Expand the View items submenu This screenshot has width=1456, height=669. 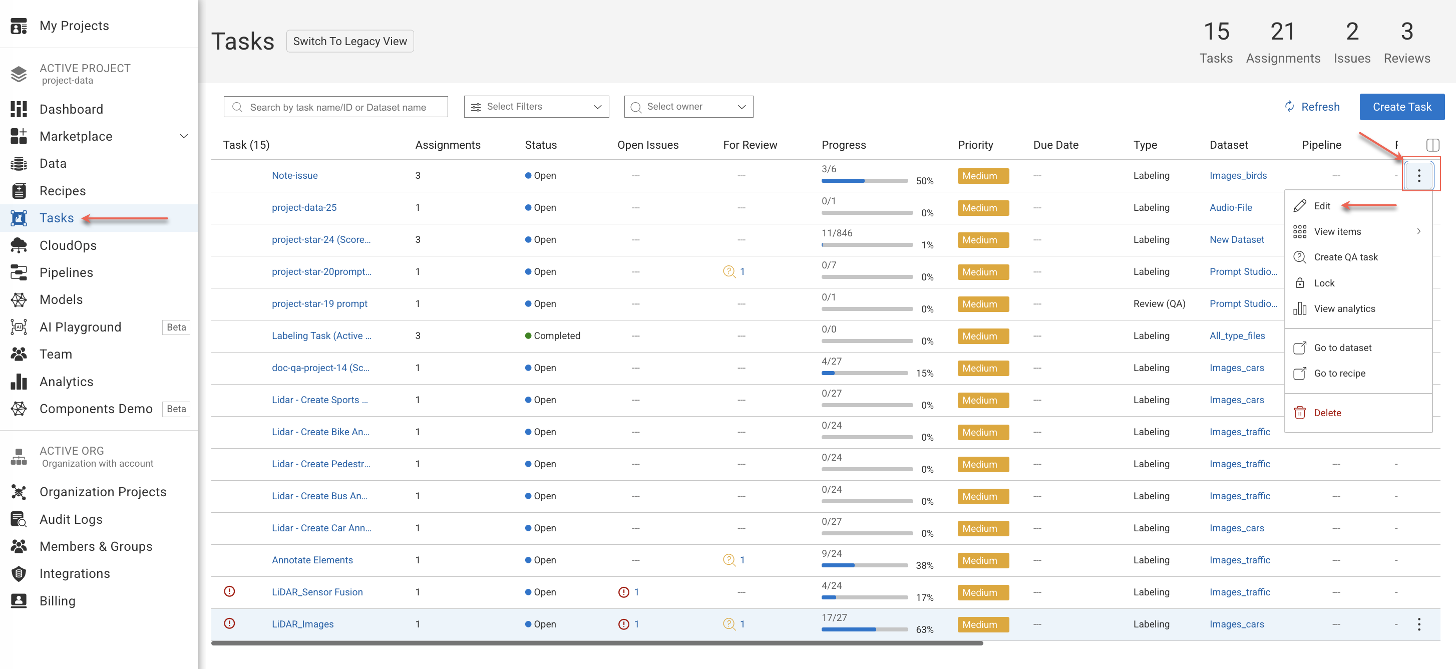coord(1358,231)
